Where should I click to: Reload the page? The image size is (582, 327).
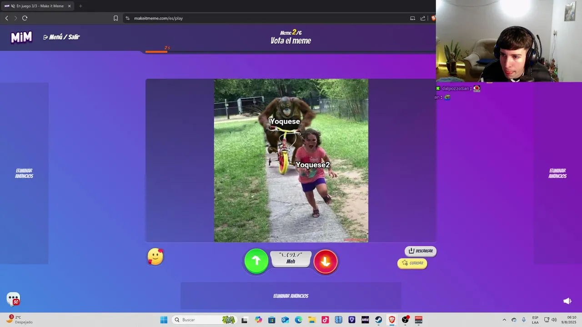[25, 18]
